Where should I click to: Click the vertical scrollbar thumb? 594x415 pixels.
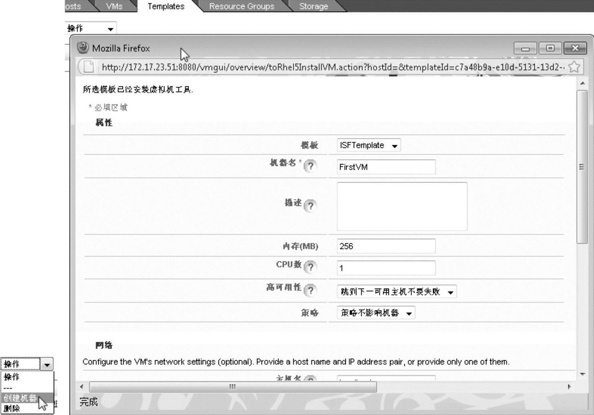point(582,167)
